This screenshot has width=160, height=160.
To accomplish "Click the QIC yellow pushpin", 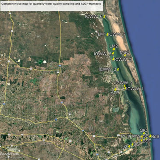I will [x=144, y=133].
